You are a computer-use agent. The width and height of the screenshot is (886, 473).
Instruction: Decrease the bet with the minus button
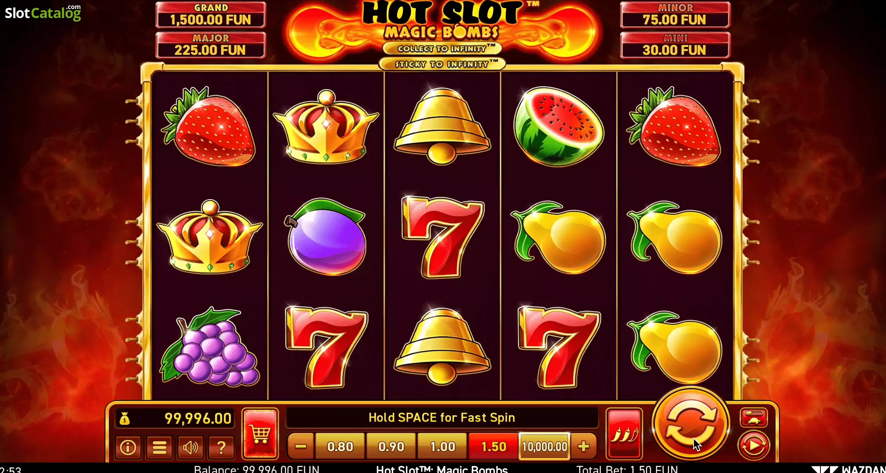click(x=301, y=446)
